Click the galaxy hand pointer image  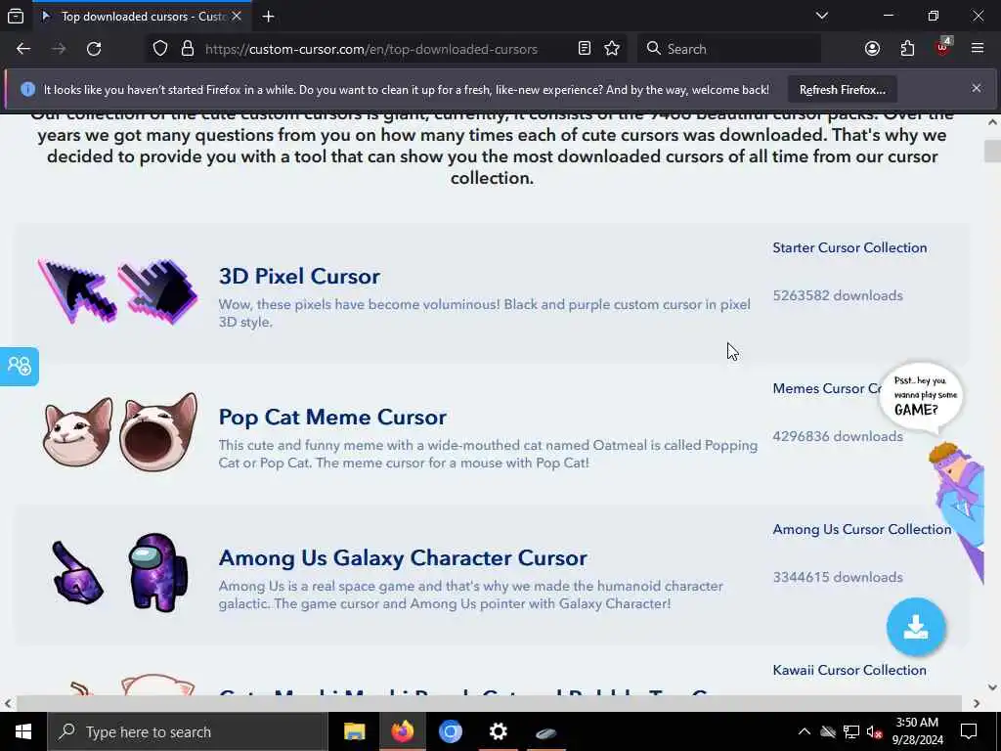pyautogui.click(x=76, y=572)
